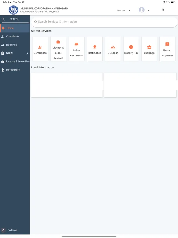Open License & Lease Renewal sidebar item

pyautogui.click(x=15, y=61)
